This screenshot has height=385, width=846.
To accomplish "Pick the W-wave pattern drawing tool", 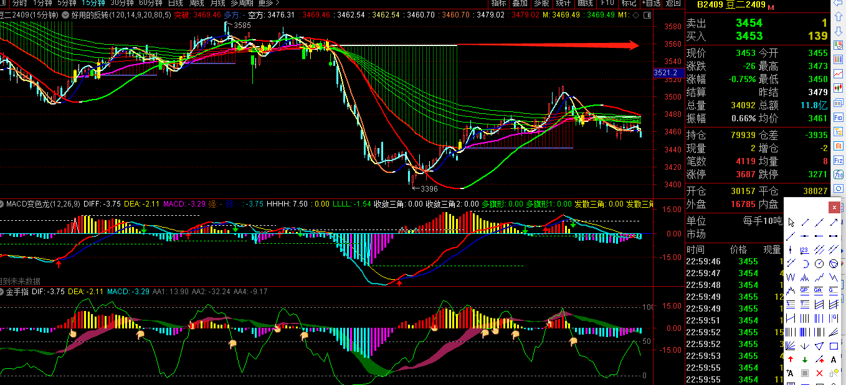I will pos(791,277).
